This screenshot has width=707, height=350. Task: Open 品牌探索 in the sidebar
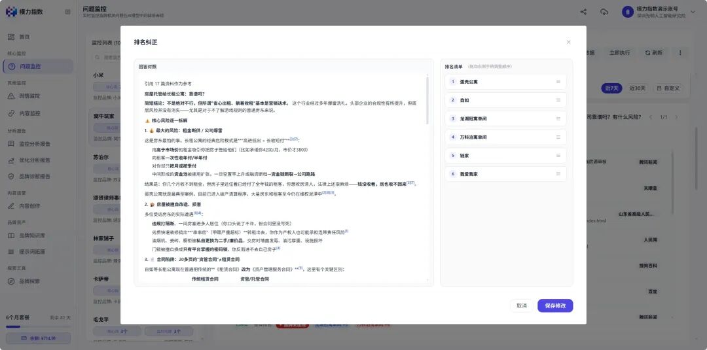point(38,281)
